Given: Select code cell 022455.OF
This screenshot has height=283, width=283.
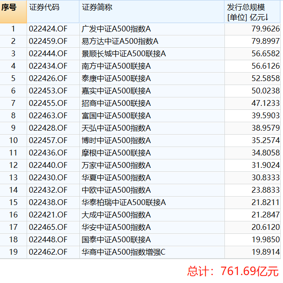Looking at the screenshot, I should click(x=53, y=104).
